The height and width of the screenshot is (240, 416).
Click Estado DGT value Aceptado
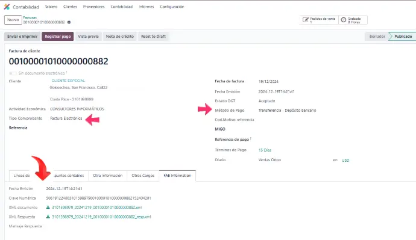click(266, 101)
